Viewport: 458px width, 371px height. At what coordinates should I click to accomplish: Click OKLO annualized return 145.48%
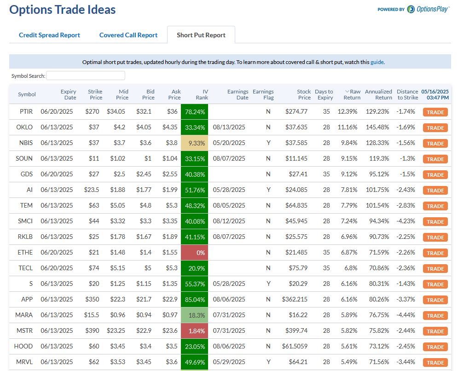[x=377, y=127]
